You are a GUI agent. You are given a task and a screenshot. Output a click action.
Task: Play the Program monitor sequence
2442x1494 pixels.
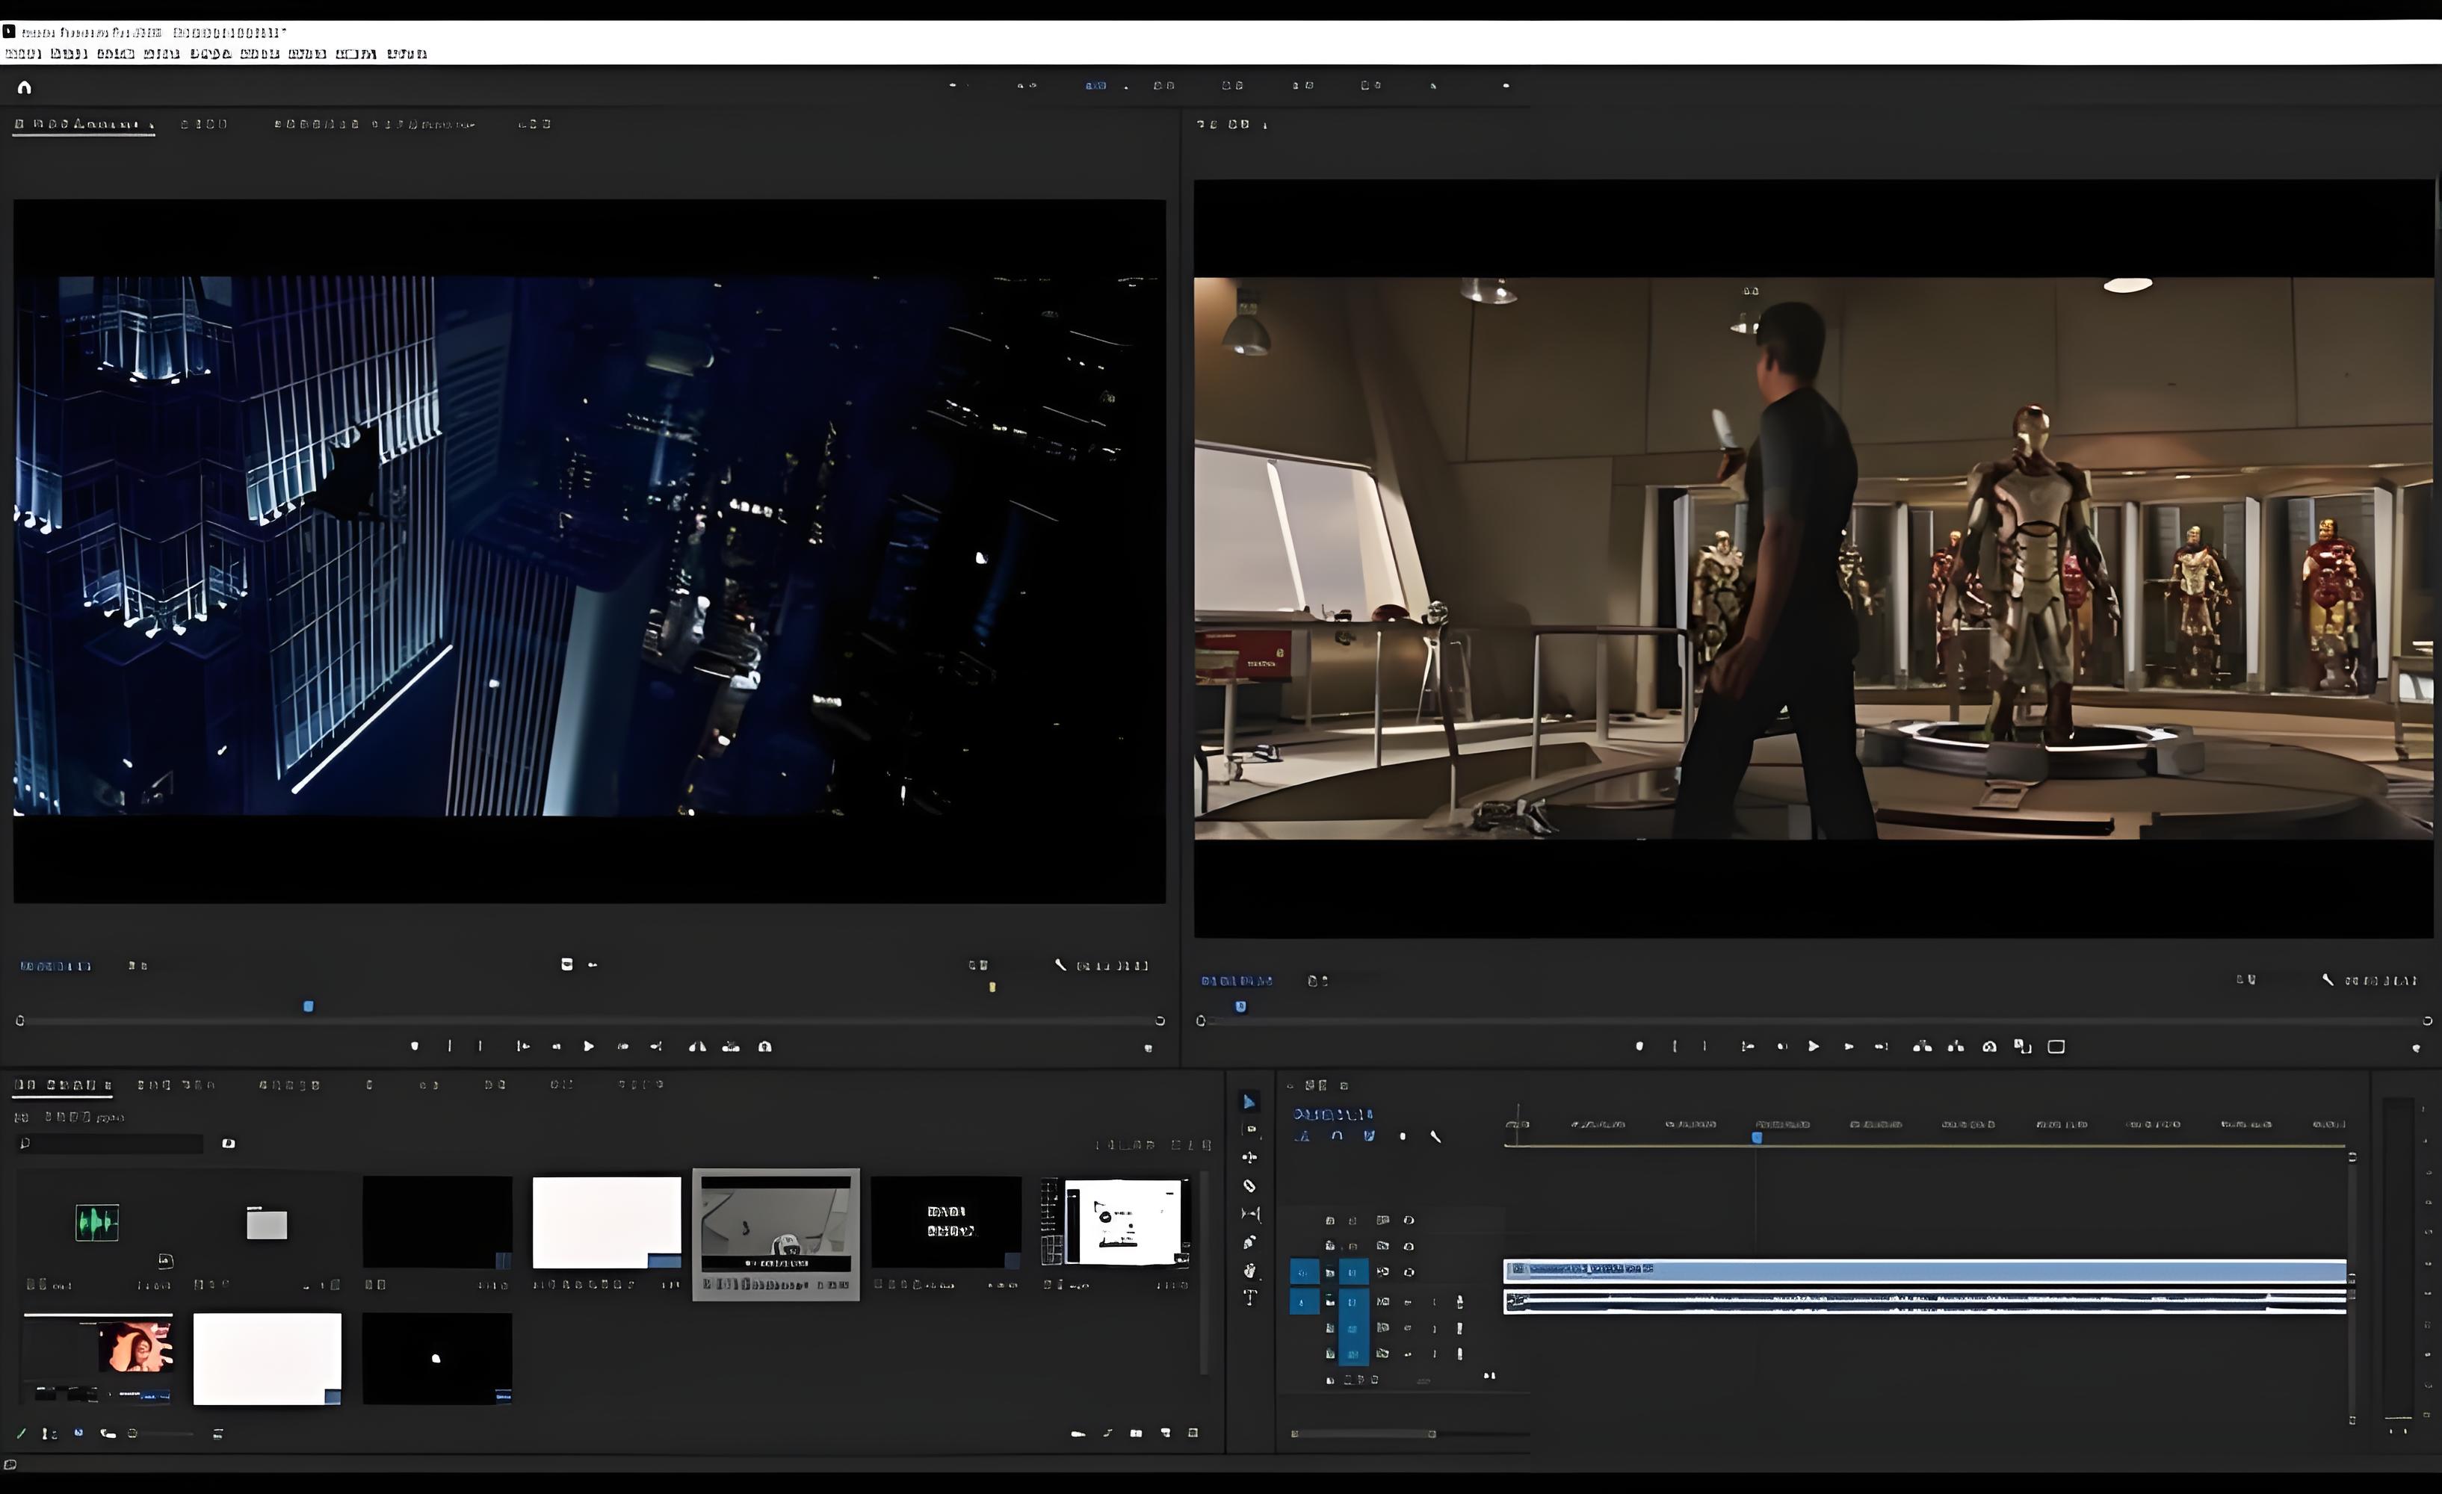pyautogui.click(x=1813, y=1047)
